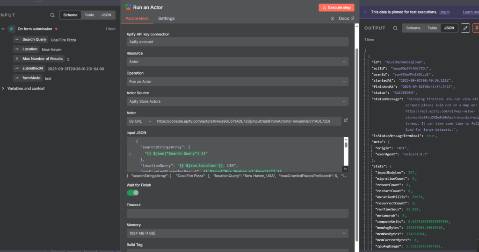Screen dimensions: 479x252
Task: Click the search icon in the Output panel
Action: click(x=395, y=28)
